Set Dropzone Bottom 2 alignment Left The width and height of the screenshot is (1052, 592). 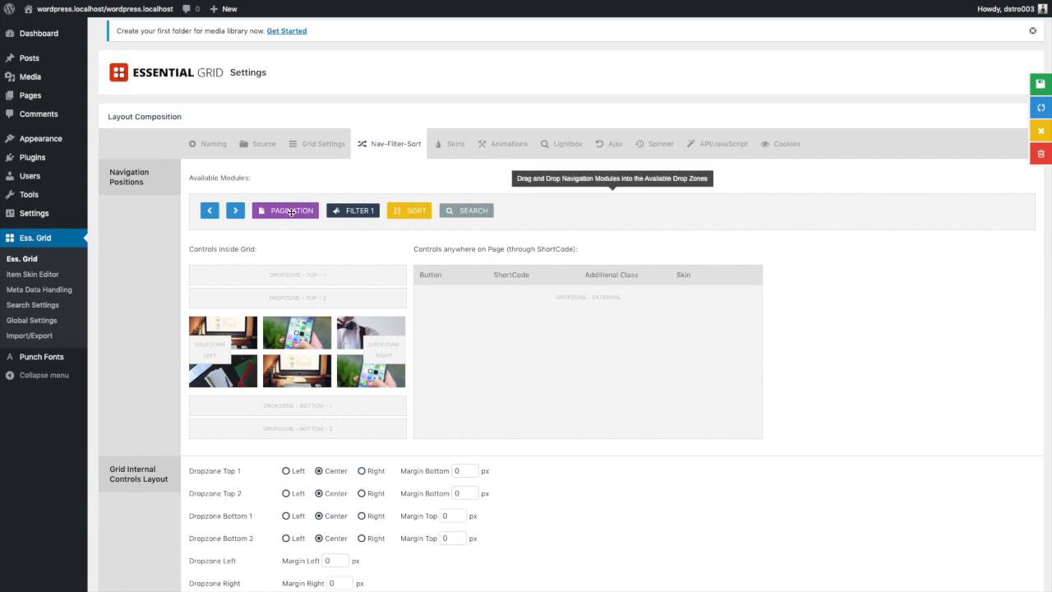(286, 539)
